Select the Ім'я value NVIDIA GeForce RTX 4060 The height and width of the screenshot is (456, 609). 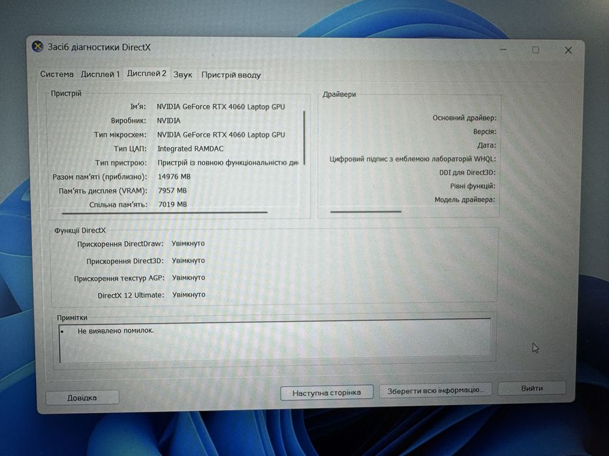221,107
